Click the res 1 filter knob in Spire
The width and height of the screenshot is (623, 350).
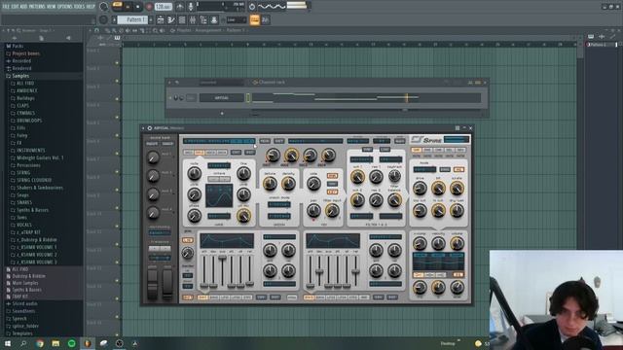[376, 177]
